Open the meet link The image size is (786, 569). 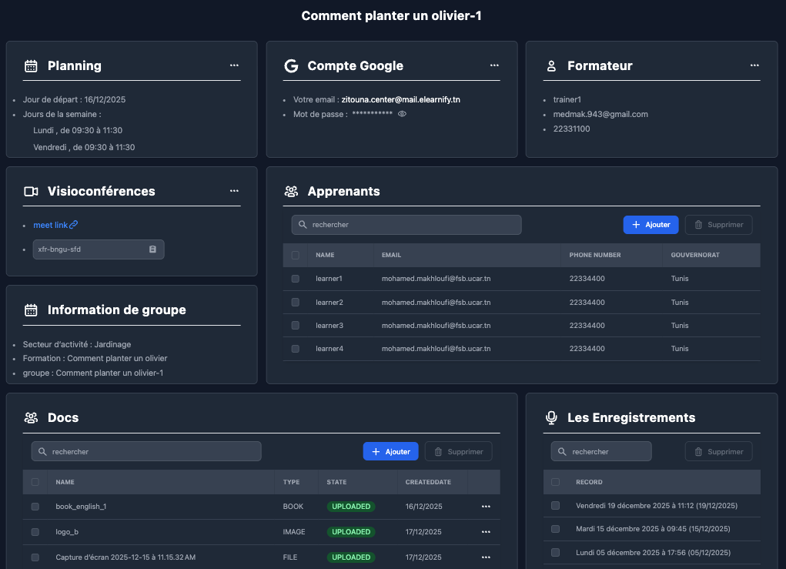click(50, 225)
